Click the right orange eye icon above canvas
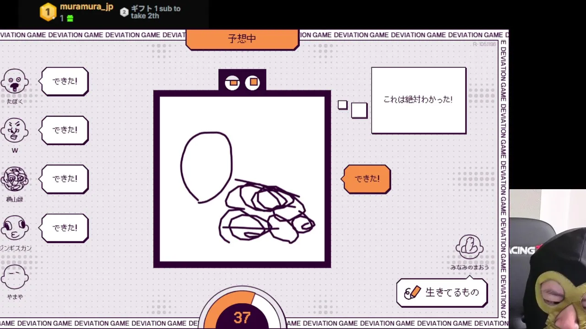The width and height of the screenshot is (586, 329). click(x=253, y=82)
